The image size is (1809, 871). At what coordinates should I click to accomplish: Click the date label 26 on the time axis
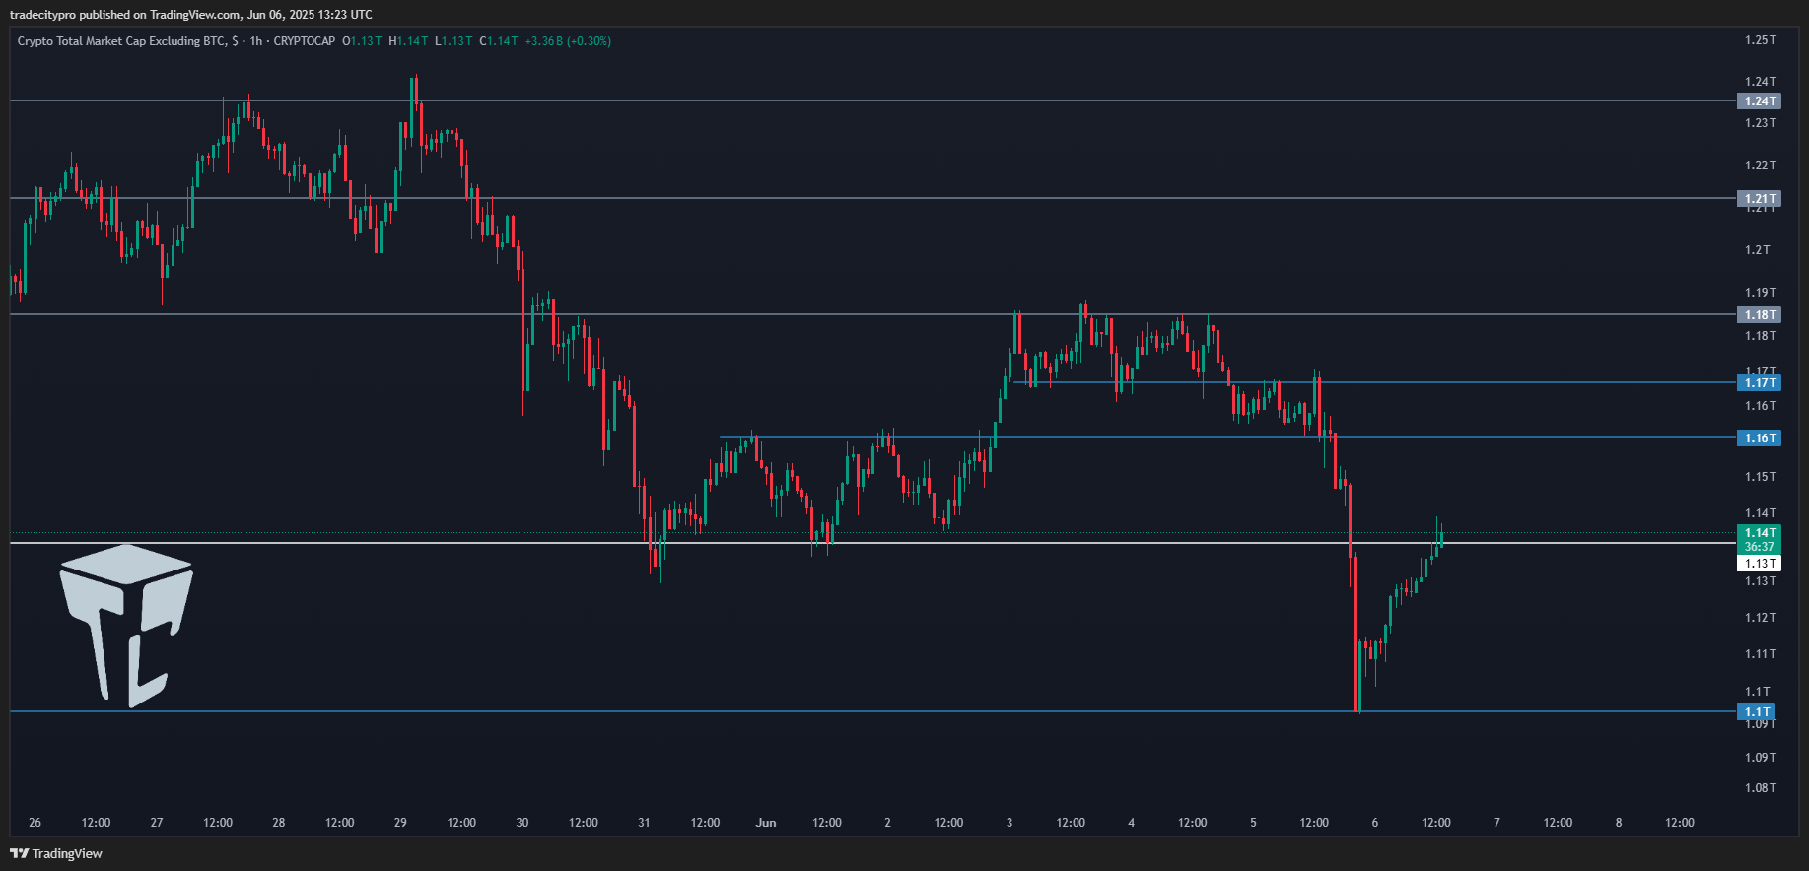[x=35, y=823]
